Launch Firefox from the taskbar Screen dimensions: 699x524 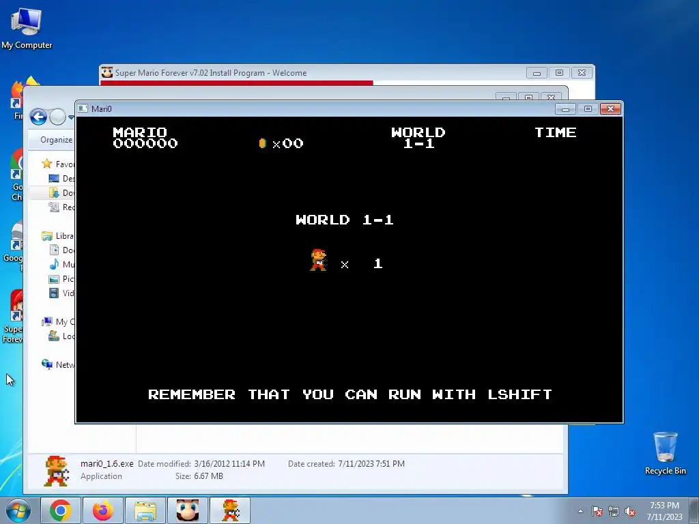coord(103,510)
